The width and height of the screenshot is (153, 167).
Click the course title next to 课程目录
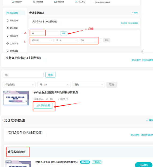tap(57, 162)
